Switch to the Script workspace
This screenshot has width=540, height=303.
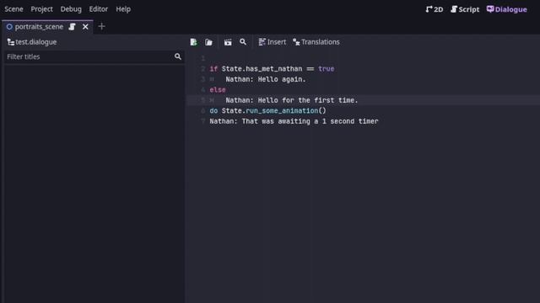coord(465,9)
